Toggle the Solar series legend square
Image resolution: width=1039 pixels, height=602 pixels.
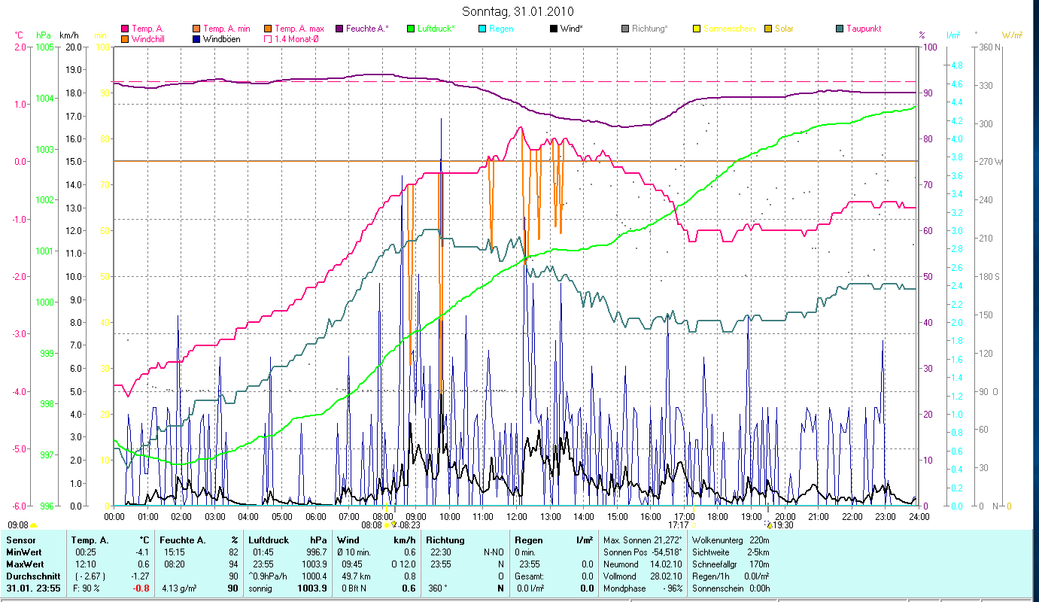pyautogui.click(x=768, y=29)
